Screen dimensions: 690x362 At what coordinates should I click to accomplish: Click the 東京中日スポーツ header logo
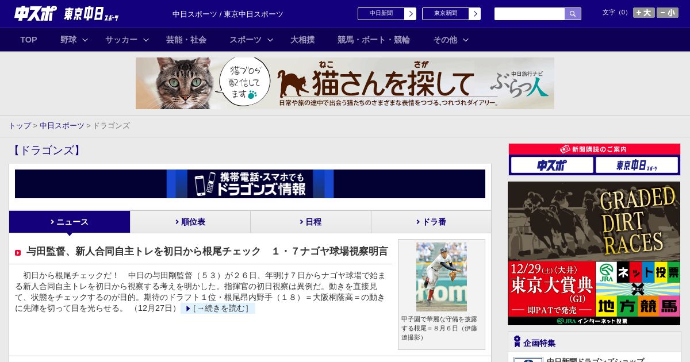coord(91,14)
